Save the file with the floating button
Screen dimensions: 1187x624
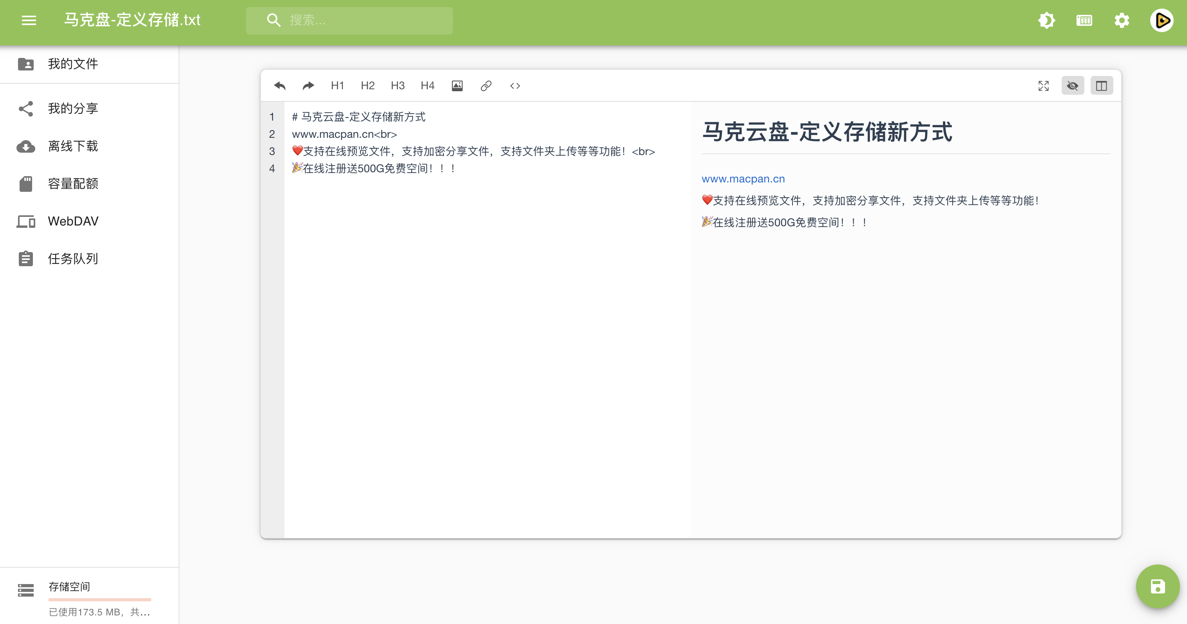pyautogui.click(x=1157, y=586)
